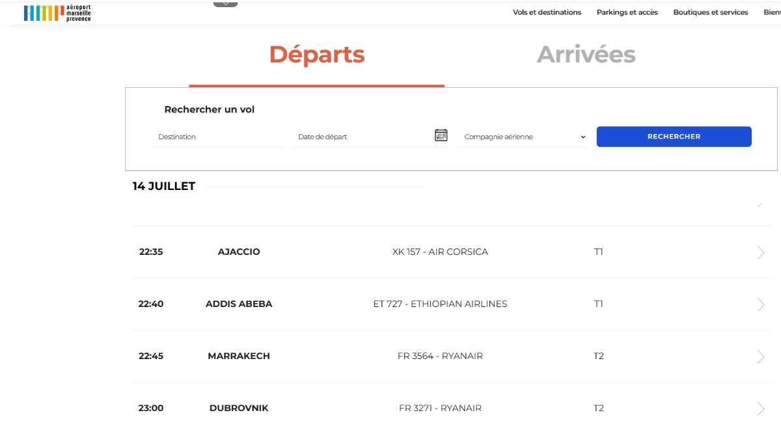
Task: Open the Parkings et accès menu
Action: (x=627, y=12)
